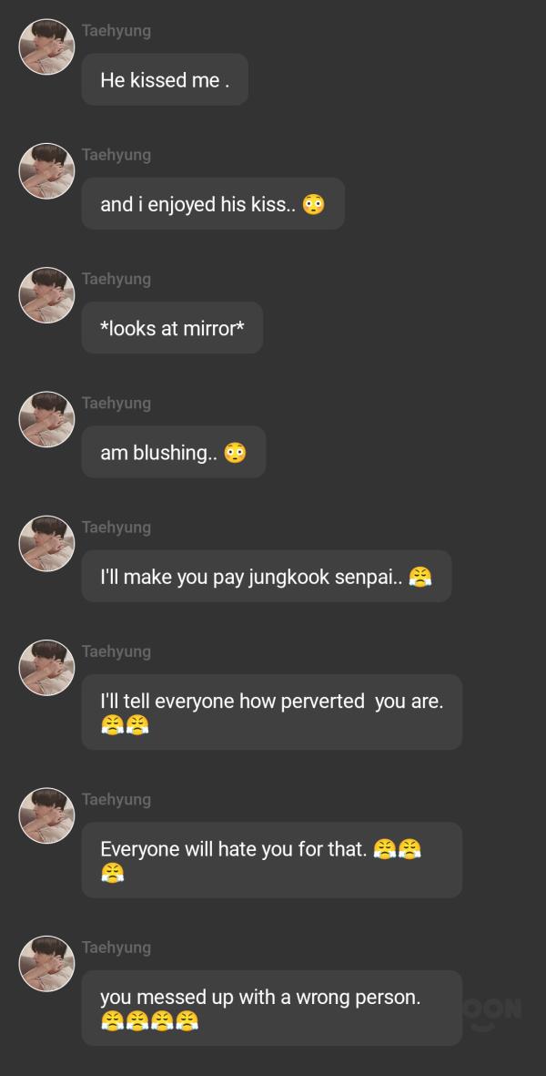Tap the Taehyung name above the "wrong person" message
This screenshot has width=546, height=1076.
click(x=116, y=947)
